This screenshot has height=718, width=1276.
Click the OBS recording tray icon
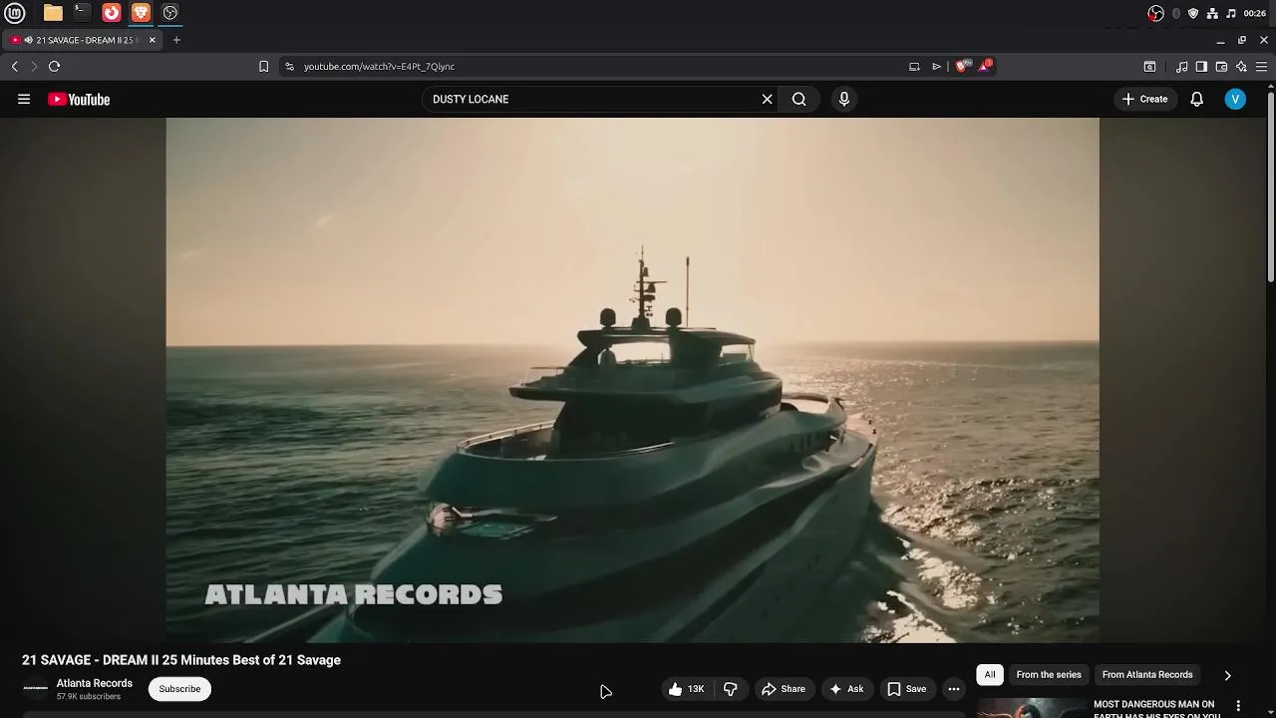click(x=1156, y=13)
